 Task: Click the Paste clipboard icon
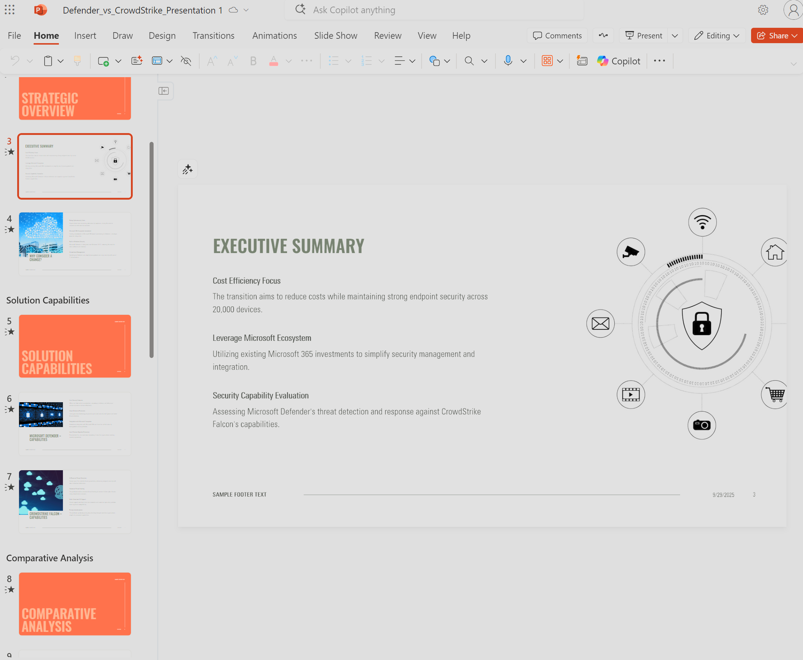(x=48, y=61)
